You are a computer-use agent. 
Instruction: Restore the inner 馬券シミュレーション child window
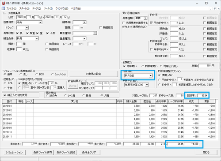point(215,9)
